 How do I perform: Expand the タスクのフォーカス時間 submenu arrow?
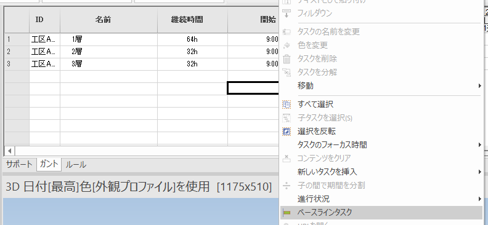(480, 144)
